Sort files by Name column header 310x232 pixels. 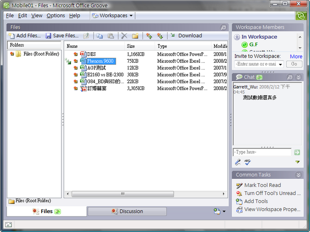point(94,46)
